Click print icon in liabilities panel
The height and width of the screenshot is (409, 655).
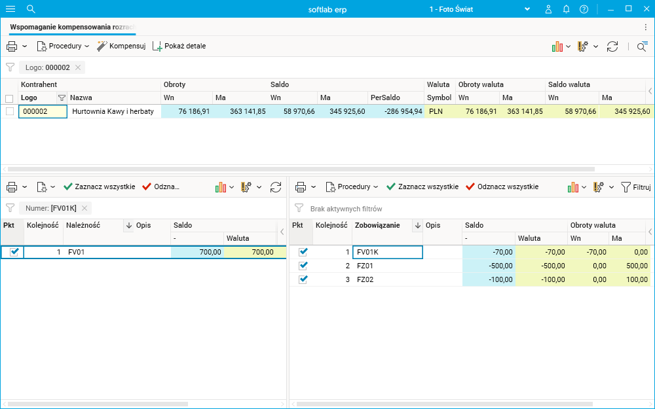point(301,187)
